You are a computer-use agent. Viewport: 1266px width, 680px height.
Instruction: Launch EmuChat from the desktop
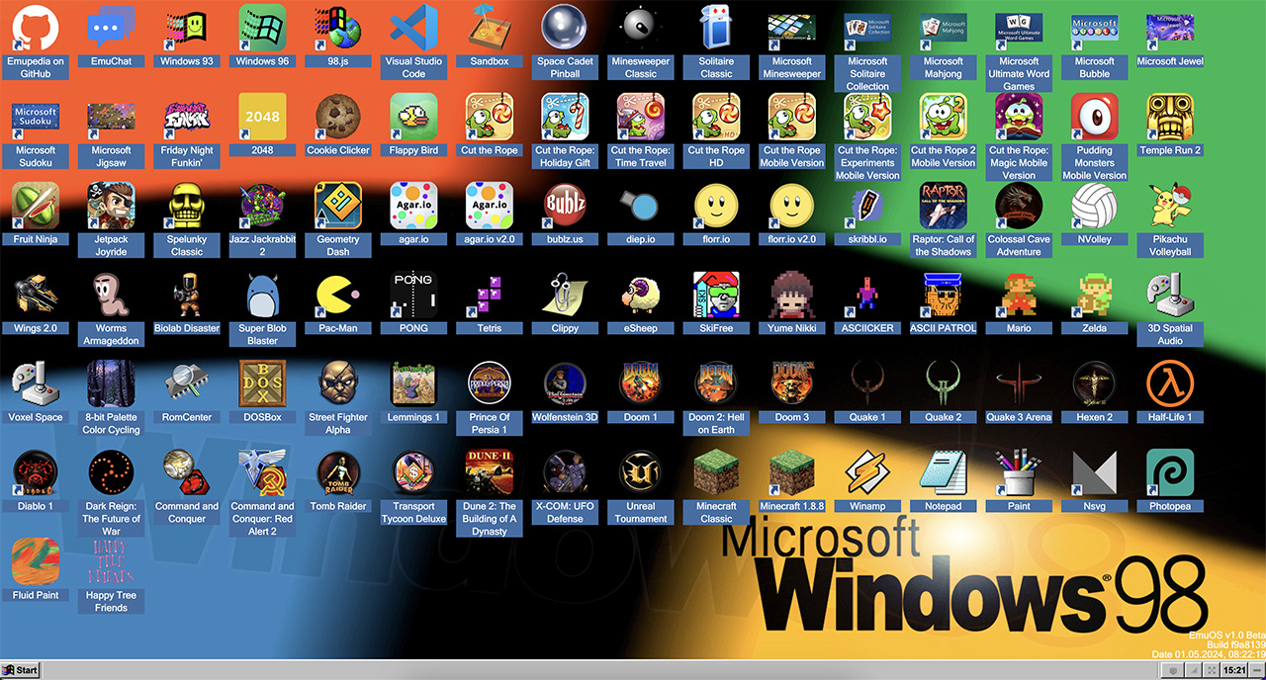pos(111,28)
